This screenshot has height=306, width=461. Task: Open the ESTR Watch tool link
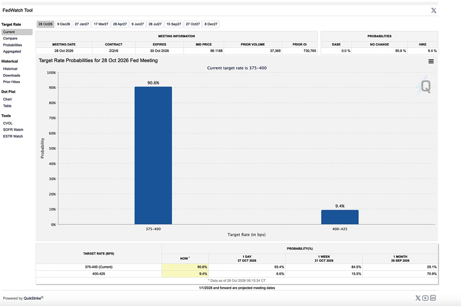click(13, 136)
